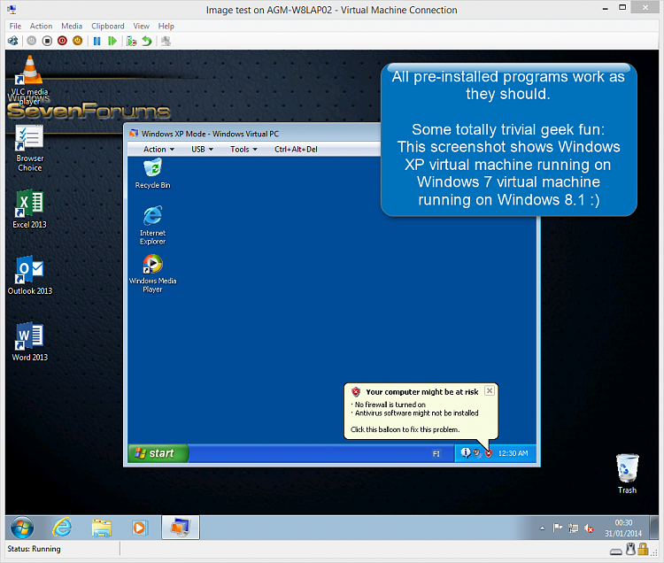The width and height of the screenshot is (664, 563).
Task: Click XP tray red security shield
Action: (488, 453)
